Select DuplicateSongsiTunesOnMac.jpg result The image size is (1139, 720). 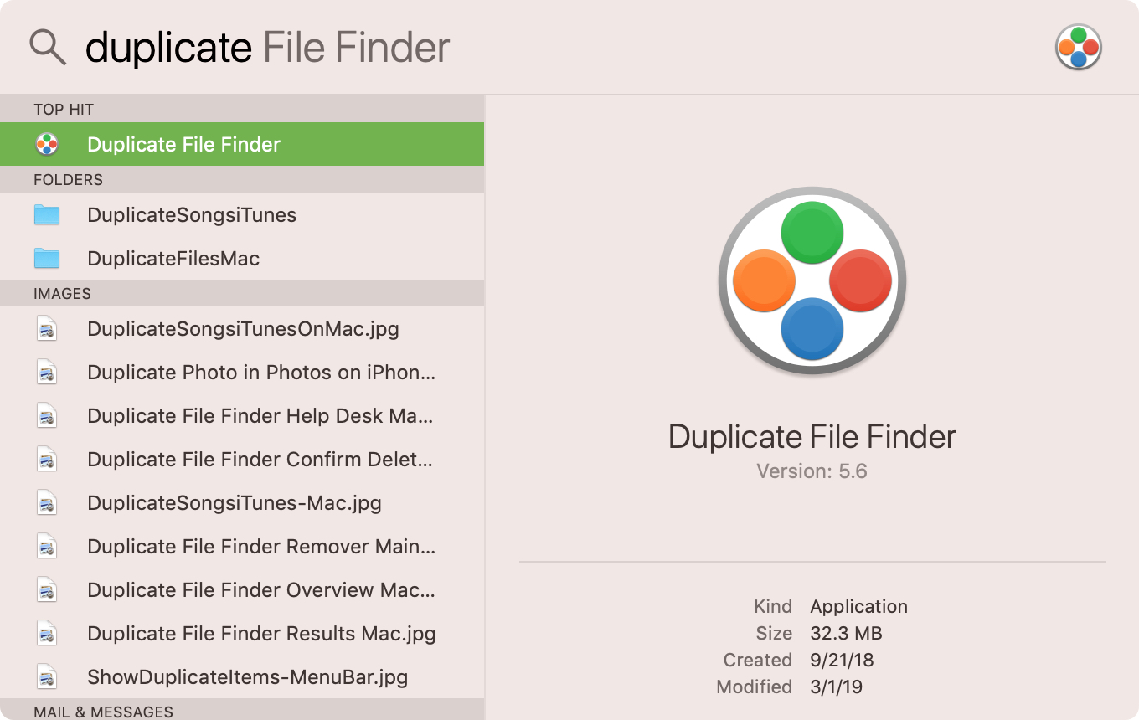pyautogui.click(x=242, y=329)
